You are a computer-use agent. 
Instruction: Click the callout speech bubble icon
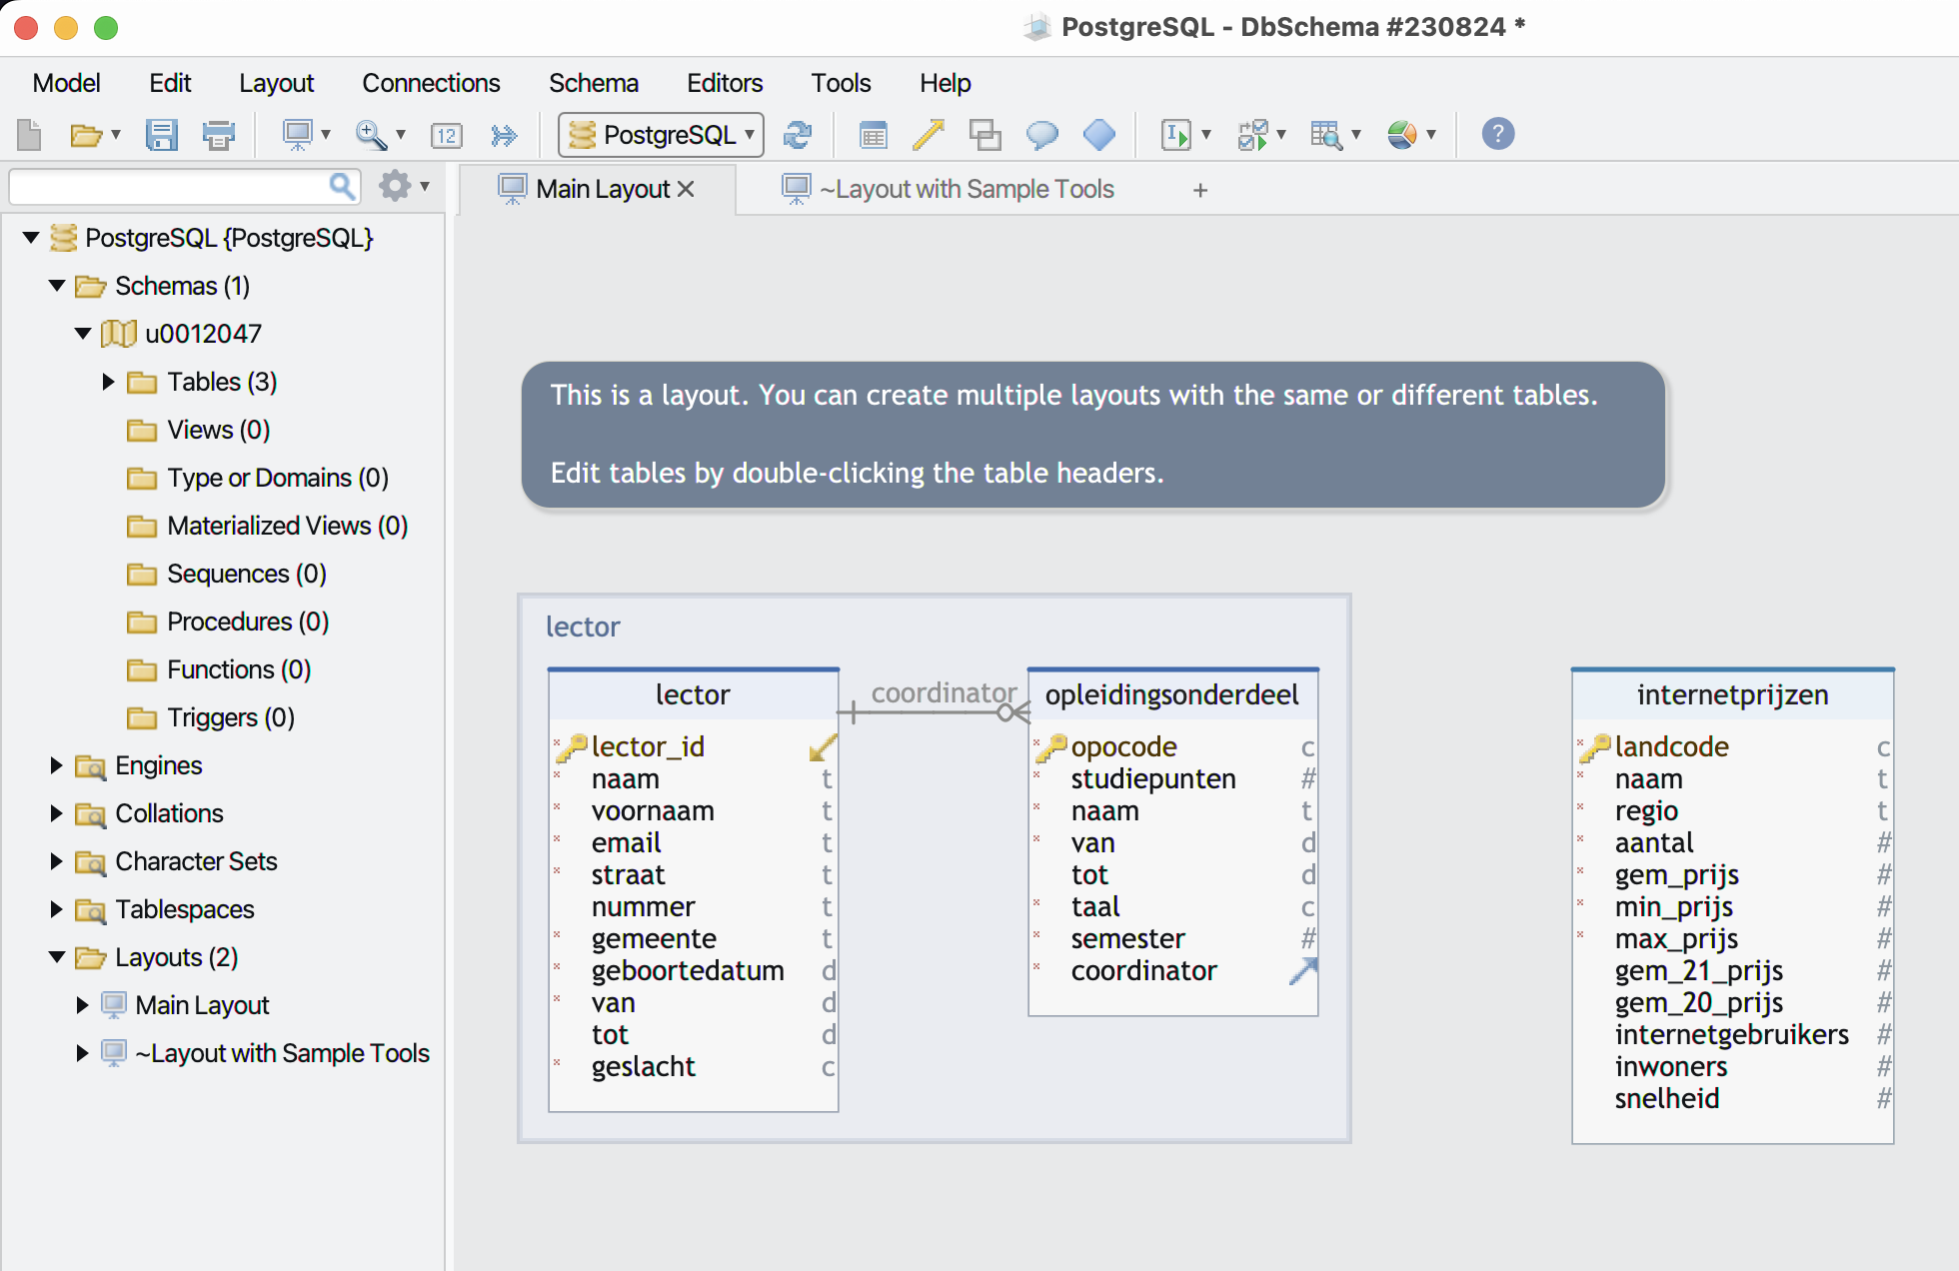(1041, 134)
